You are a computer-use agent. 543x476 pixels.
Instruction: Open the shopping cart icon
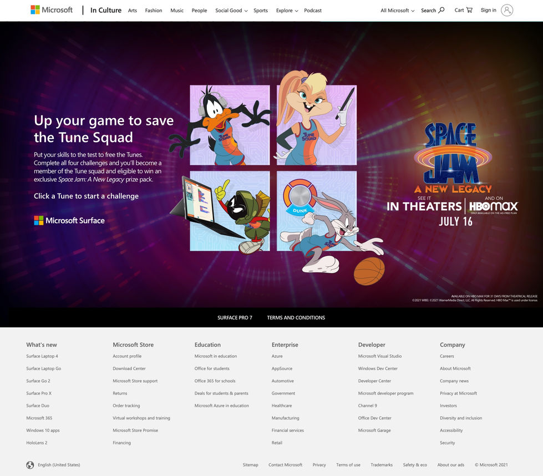pyautogui.click(x=469, y=10)
